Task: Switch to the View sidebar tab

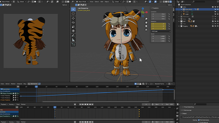Action: (174, 20)
